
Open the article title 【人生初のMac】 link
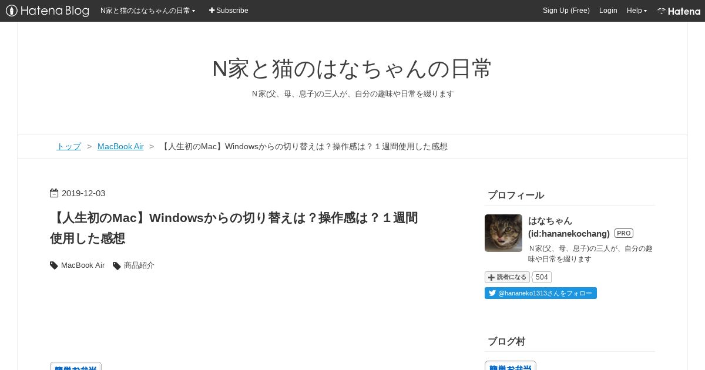(234, 228)
